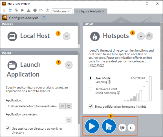Close the Configure Analysis tab
Screen dimensions: 163x137
[103, 11]
